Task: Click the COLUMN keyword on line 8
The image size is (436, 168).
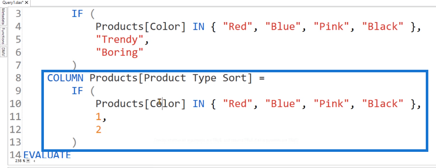Action: tap(65, 78)
